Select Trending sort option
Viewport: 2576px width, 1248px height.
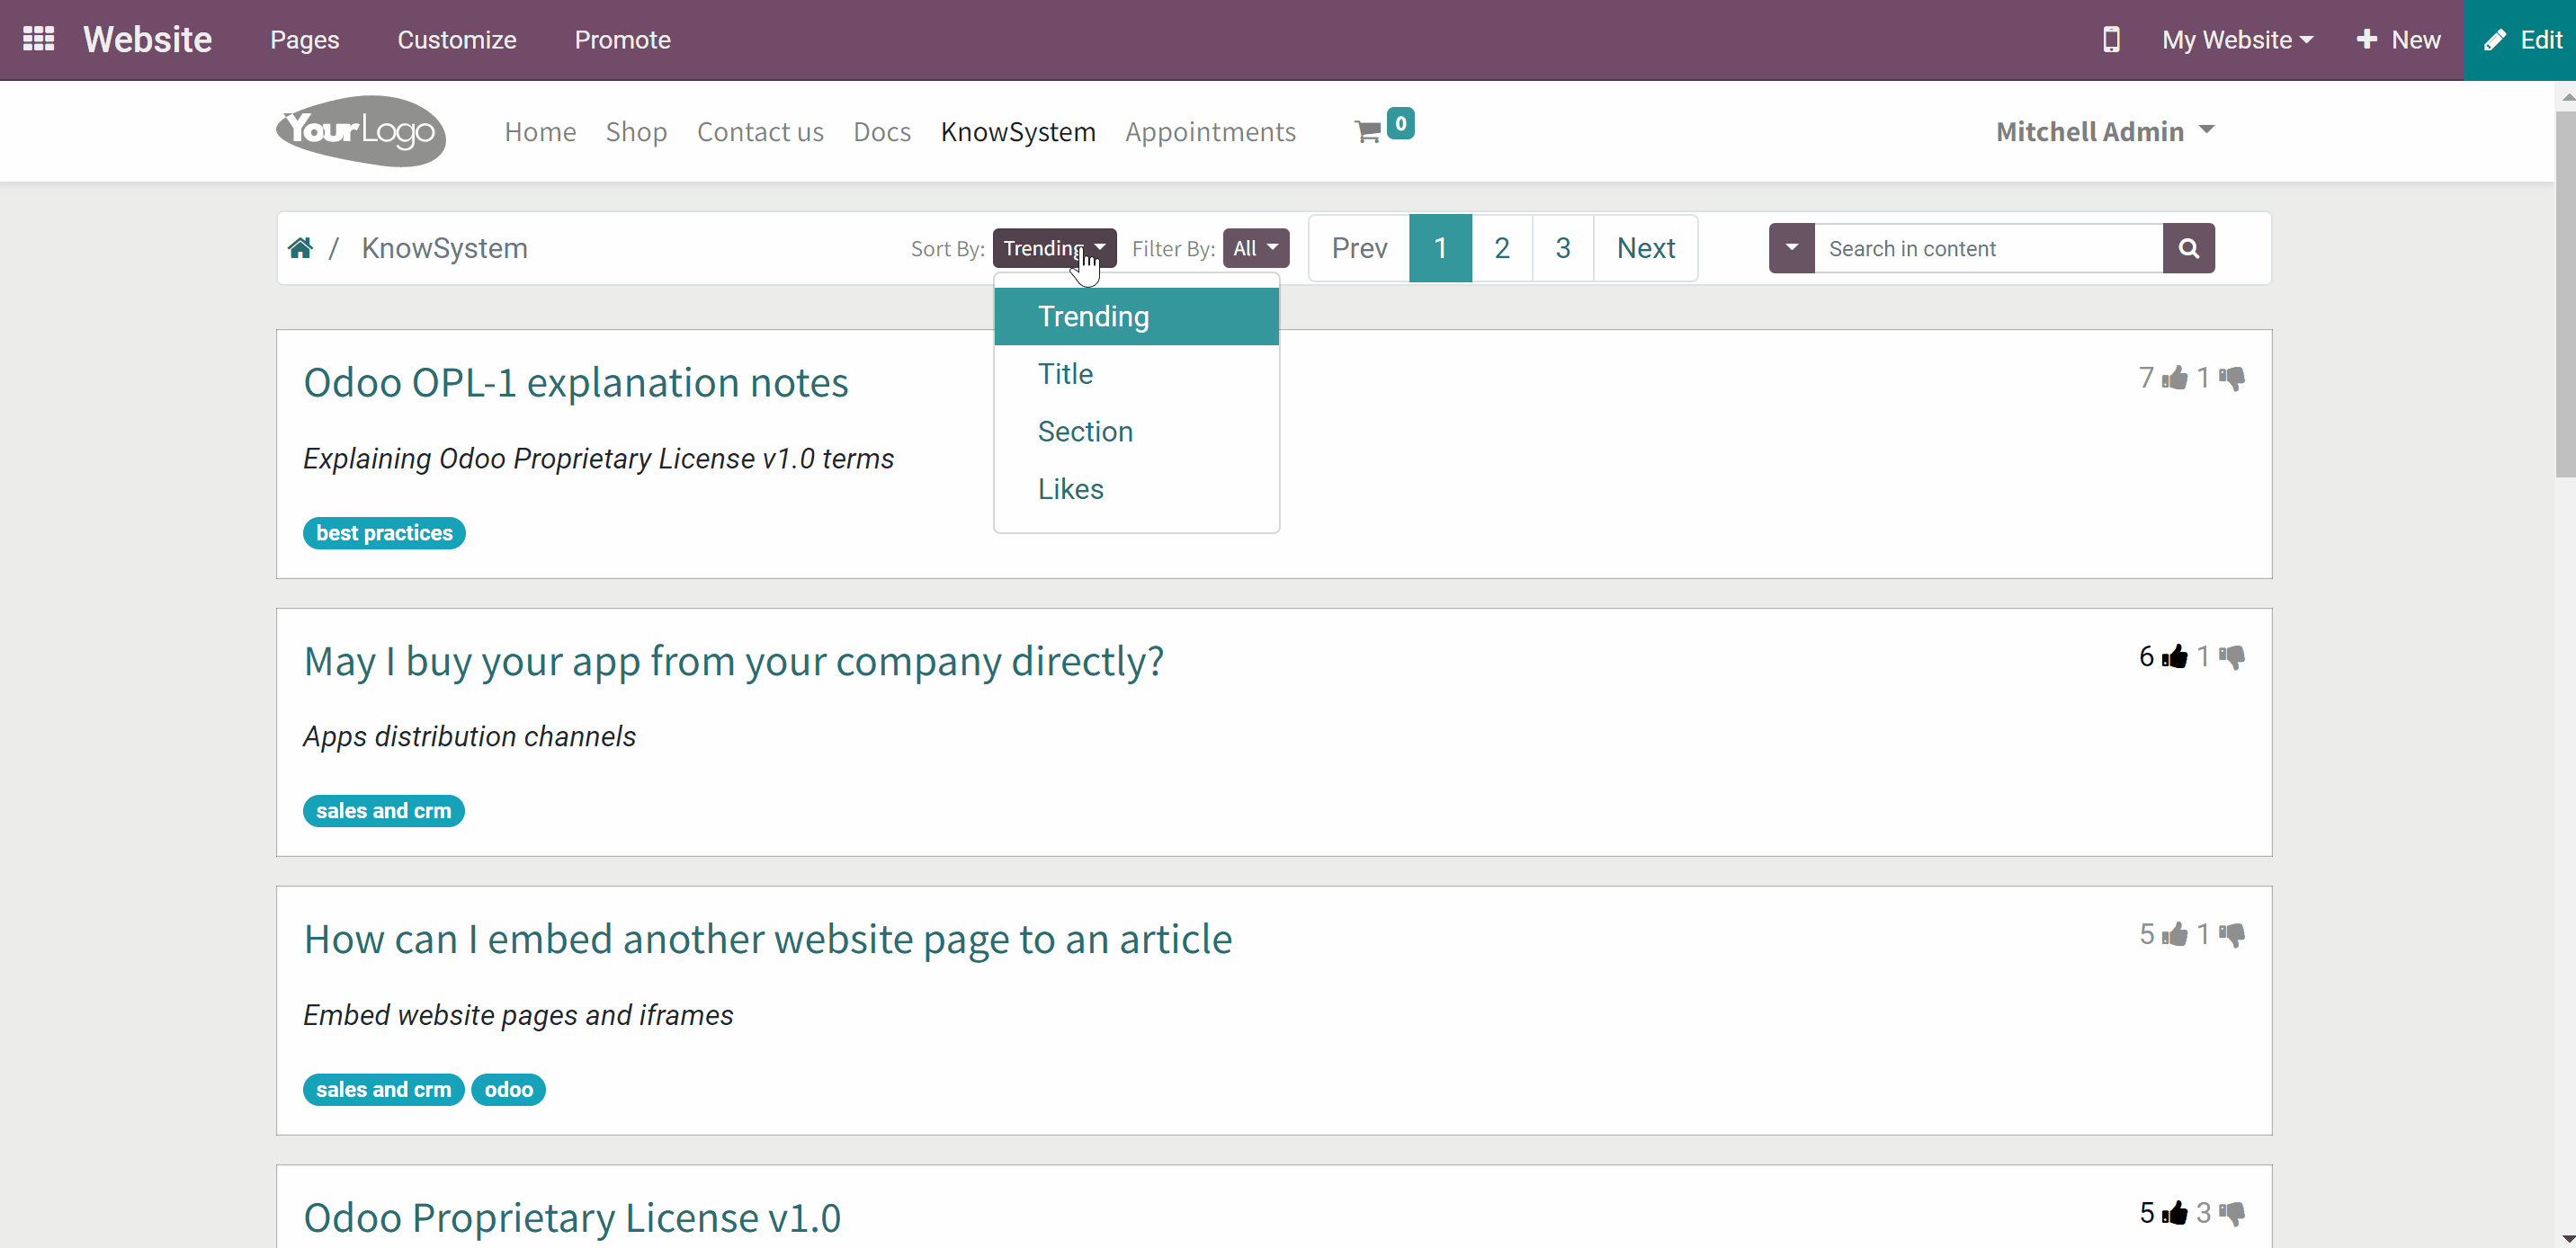pos(1136,316)
